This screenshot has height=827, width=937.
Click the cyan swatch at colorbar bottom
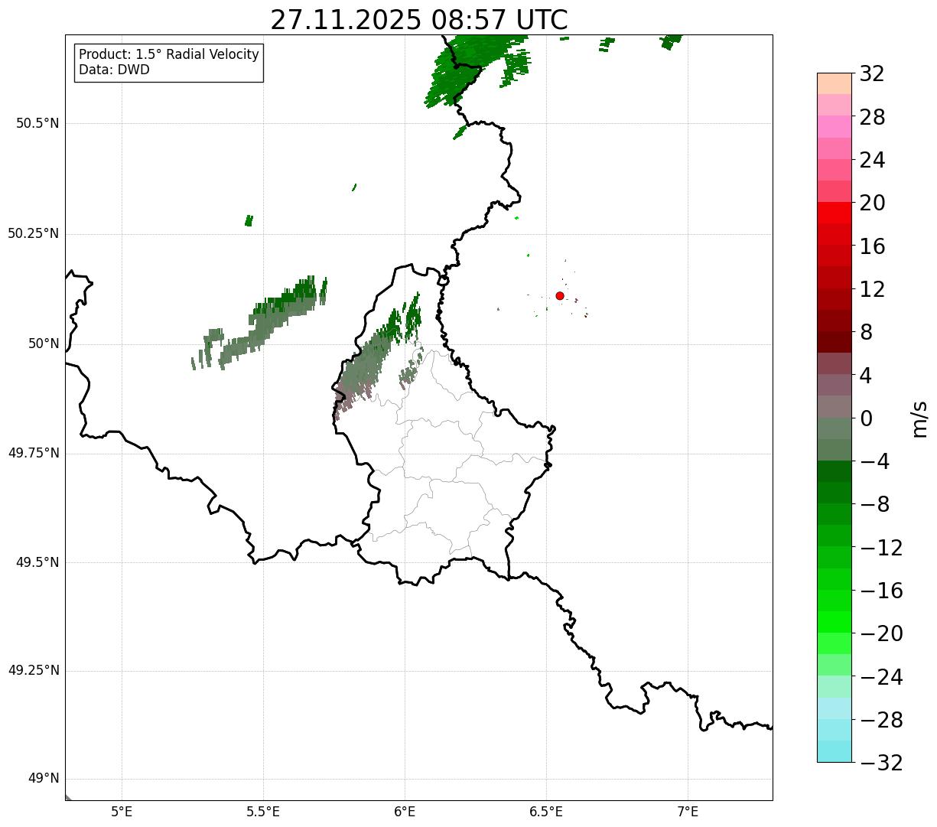tap(835, 751)
